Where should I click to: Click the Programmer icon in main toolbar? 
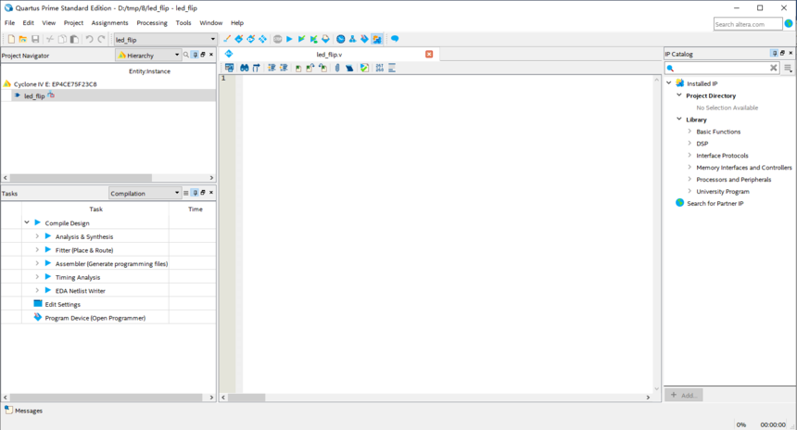tap(364, 39)
